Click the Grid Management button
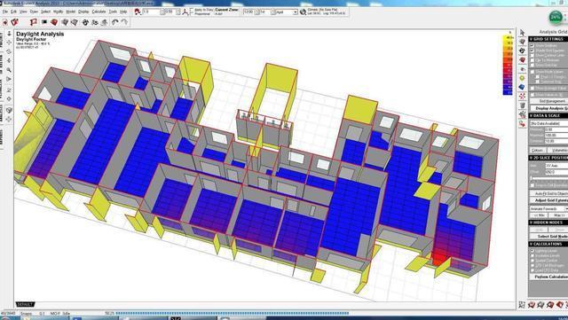The image size is (568, 320). click(x=549, y=101)
